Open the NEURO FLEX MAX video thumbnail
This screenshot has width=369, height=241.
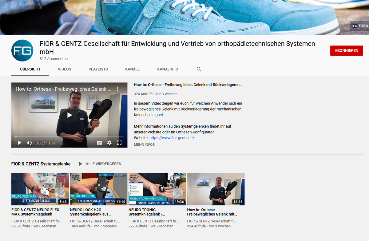click(40, 189)
